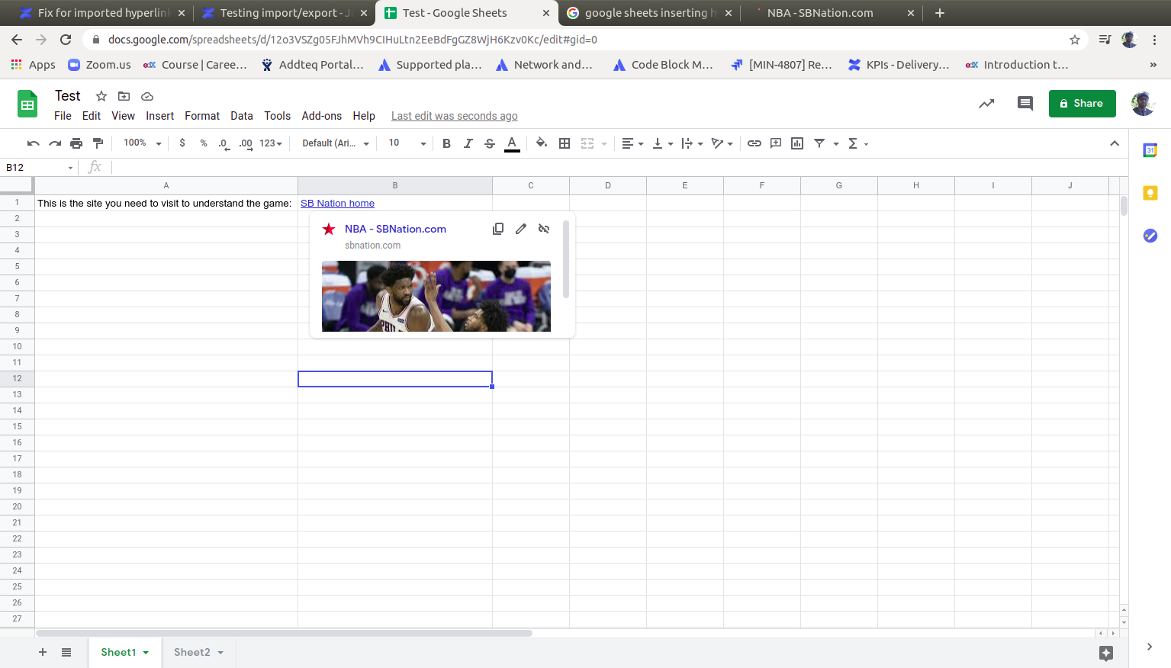The height and width of the screenshot is (668, 1171).
Task: Open the Functions sigma dropdown
Action: point(858,143)
